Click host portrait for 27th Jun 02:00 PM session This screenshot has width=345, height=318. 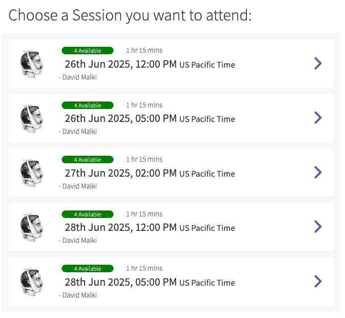[x=31, y=173]
